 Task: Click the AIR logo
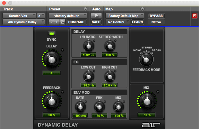[151, 125]
